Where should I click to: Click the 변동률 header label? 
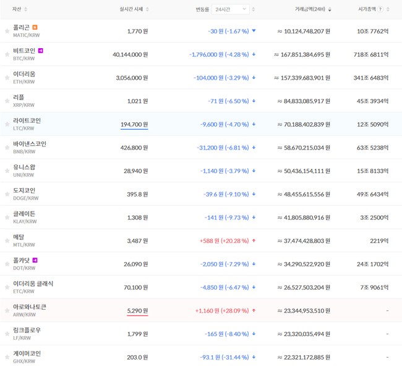tap(202, 9)
